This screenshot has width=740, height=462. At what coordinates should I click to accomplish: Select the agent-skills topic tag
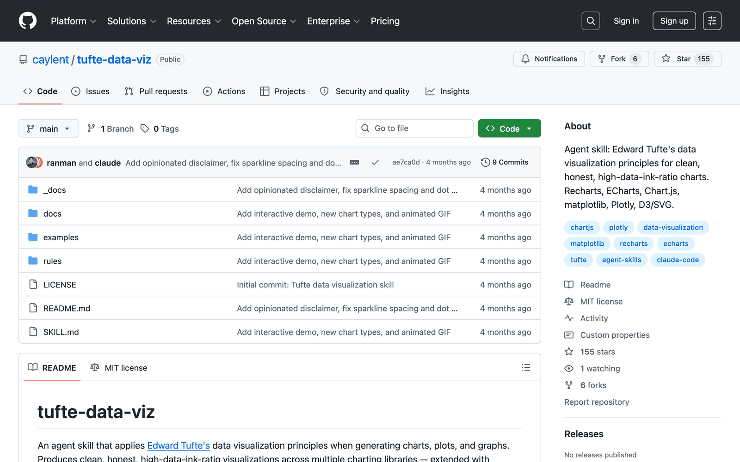[x=622, y=260]
